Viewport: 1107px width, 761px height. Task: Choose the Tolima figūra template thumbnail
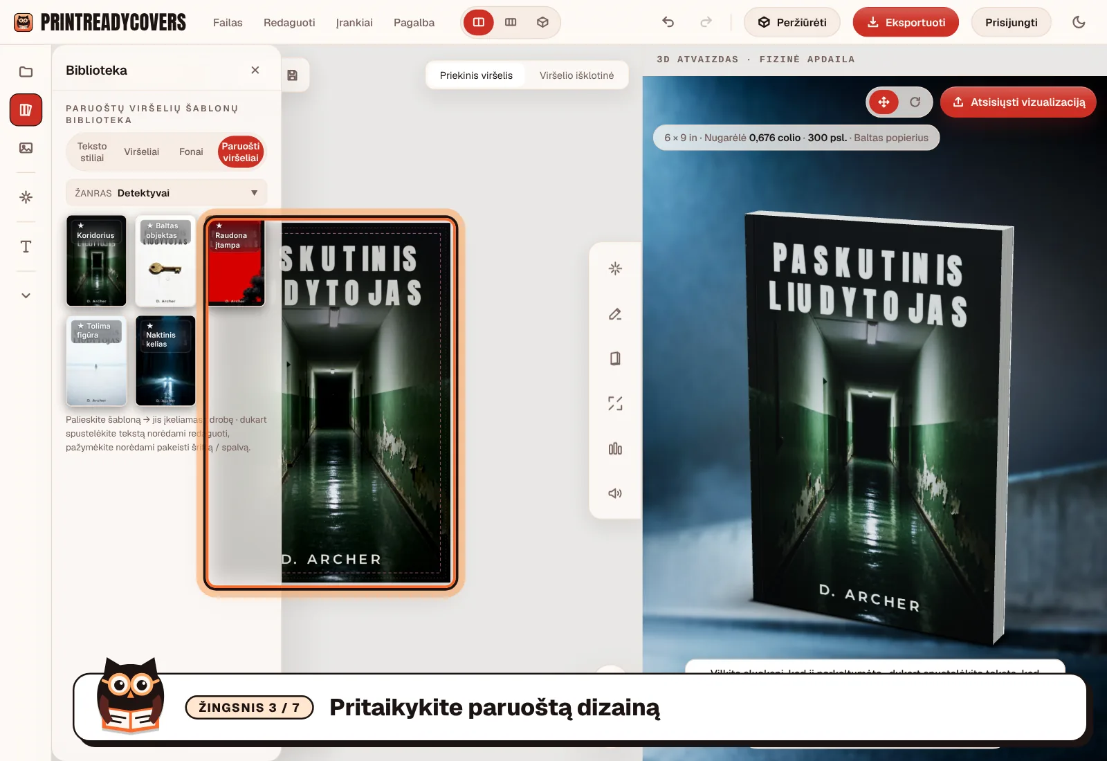(x=96, y=361)
